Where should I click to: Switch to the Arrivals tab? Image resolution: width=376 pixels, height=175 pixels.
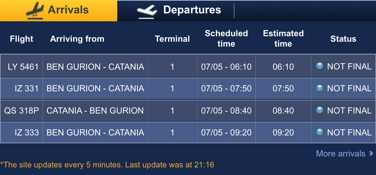pyautogui.click(x=68, y=10)
